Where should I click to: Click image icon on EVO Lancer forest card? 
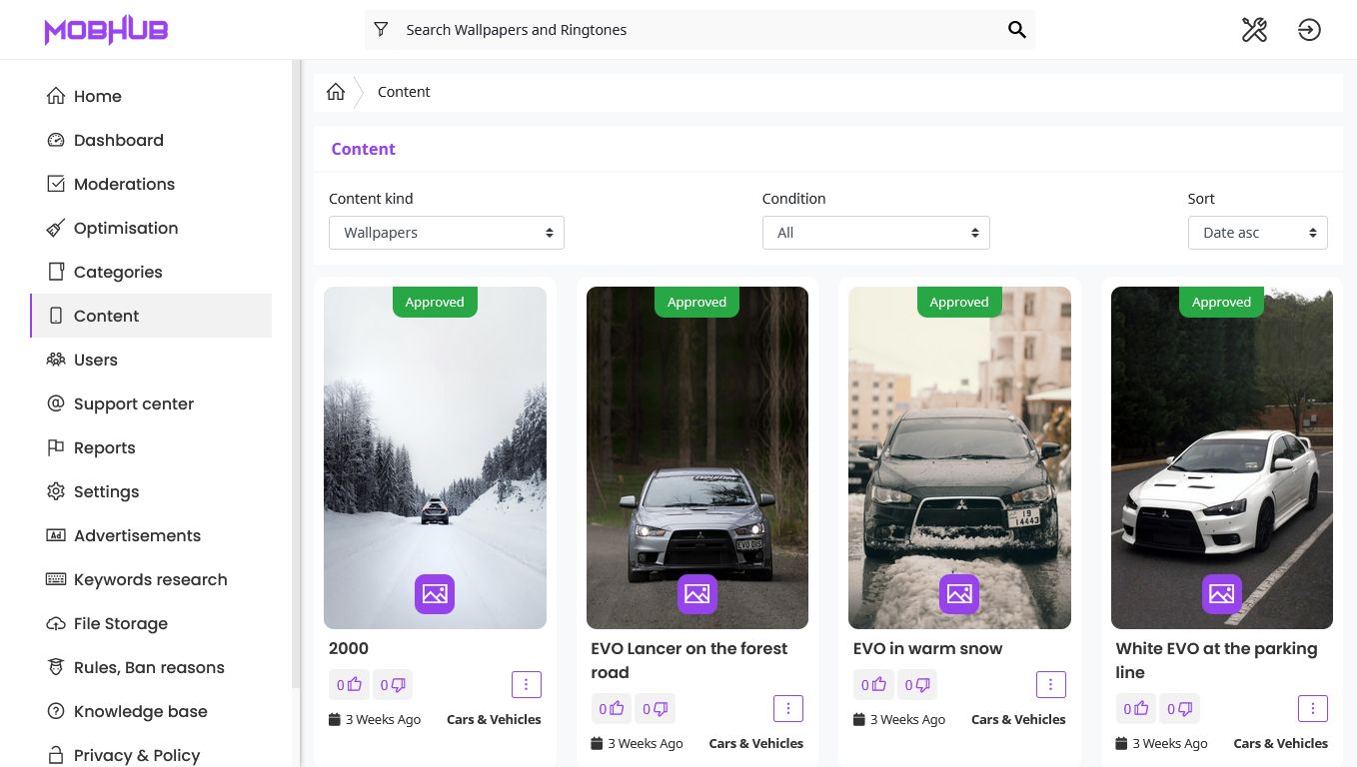[697, 594]
